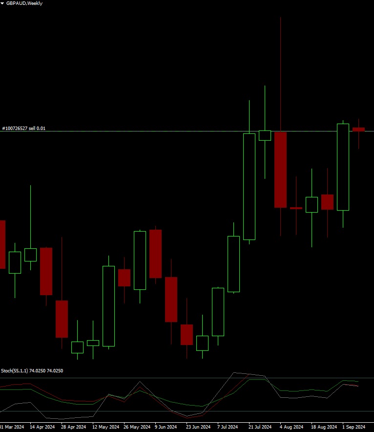Select the latest small red candle near sell line

coord(358,130)
